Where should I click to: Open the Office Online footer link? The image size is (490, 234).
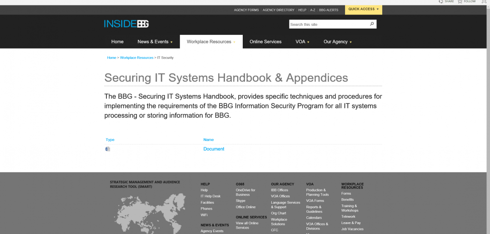245,207
